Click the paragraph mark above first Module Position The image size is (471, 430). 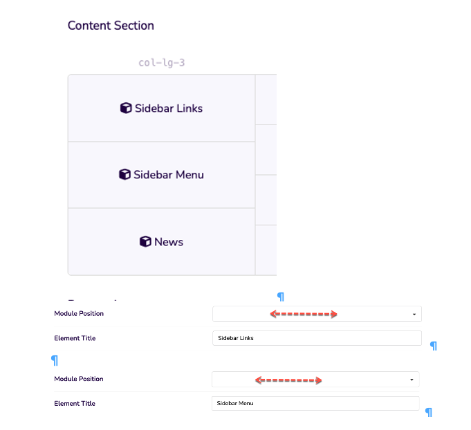pos(281,297)
